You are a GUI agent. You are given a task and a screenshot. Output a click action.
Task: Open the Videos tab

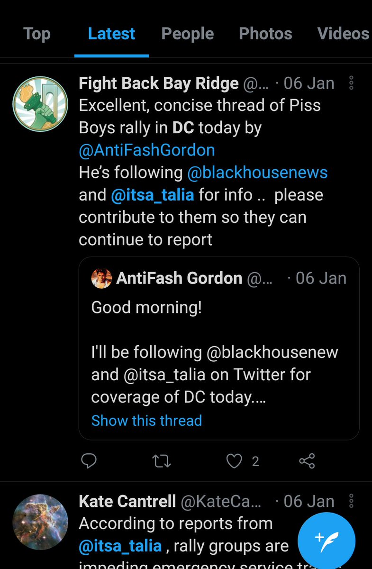[x=343, y=34]
